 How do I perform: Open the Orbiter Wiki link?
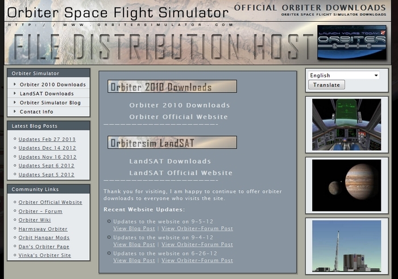(x=35, y=220)
